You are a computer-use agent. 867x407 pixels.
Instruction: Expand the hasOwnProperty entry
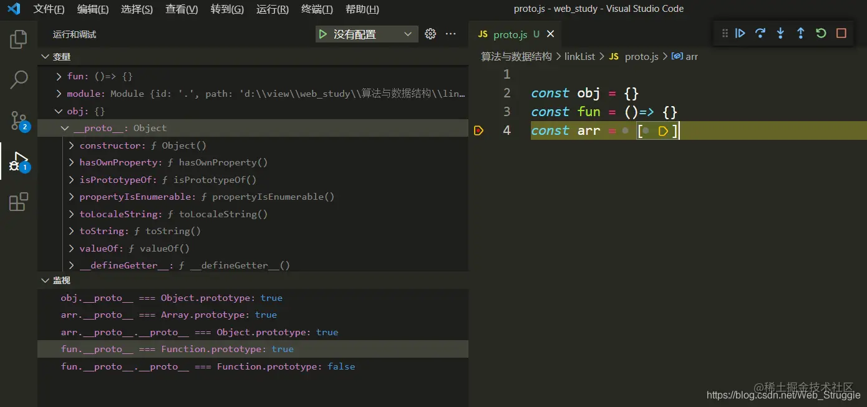coord(72,162)
